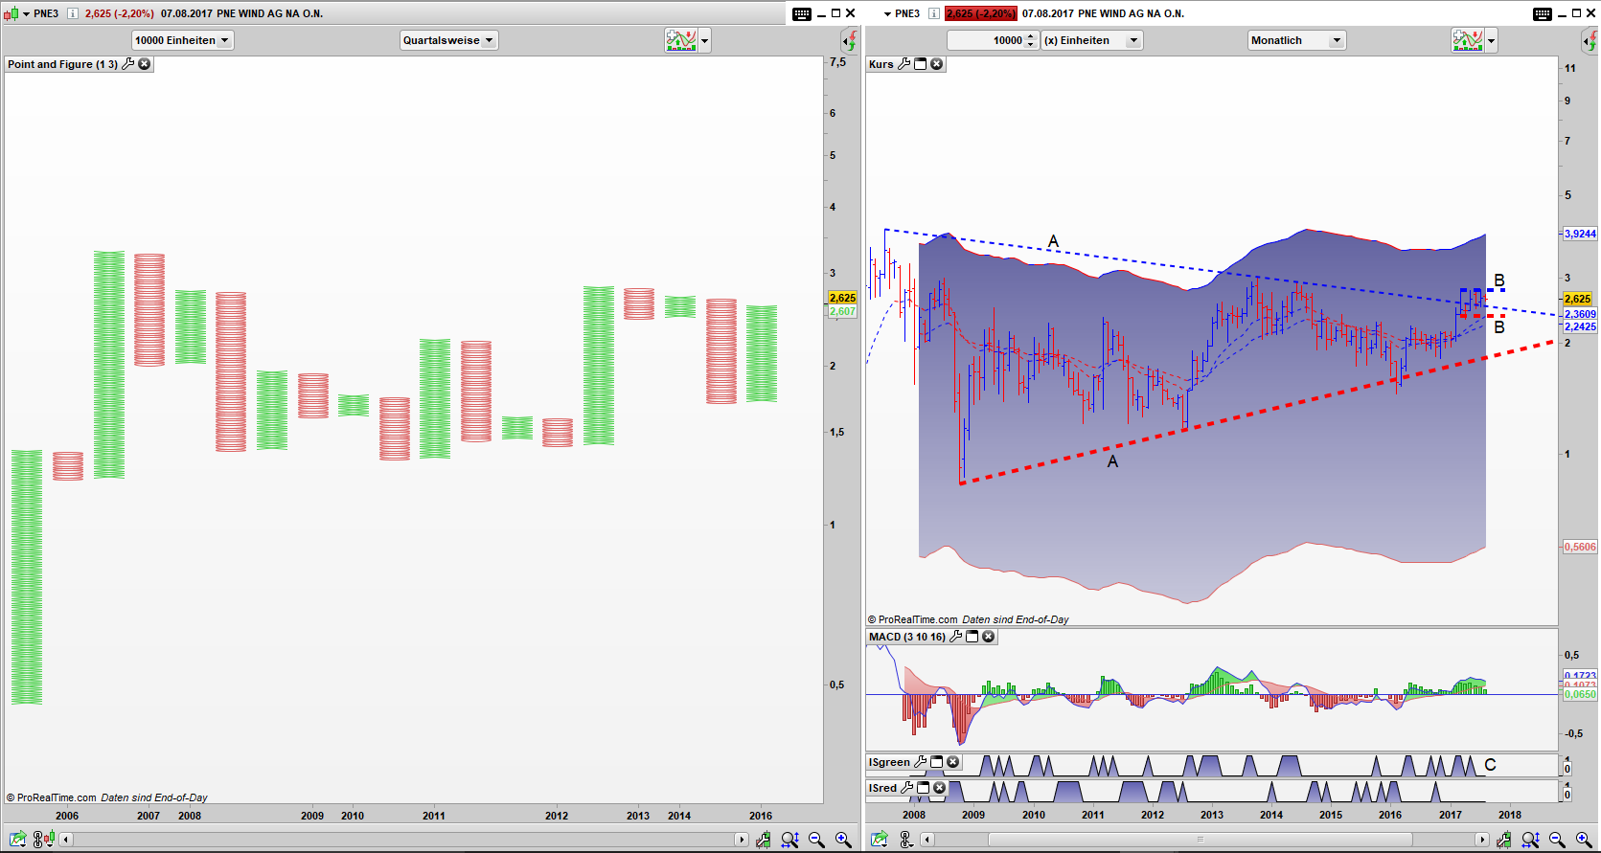Click add indicator icon in right chart

click(1467, 40)
